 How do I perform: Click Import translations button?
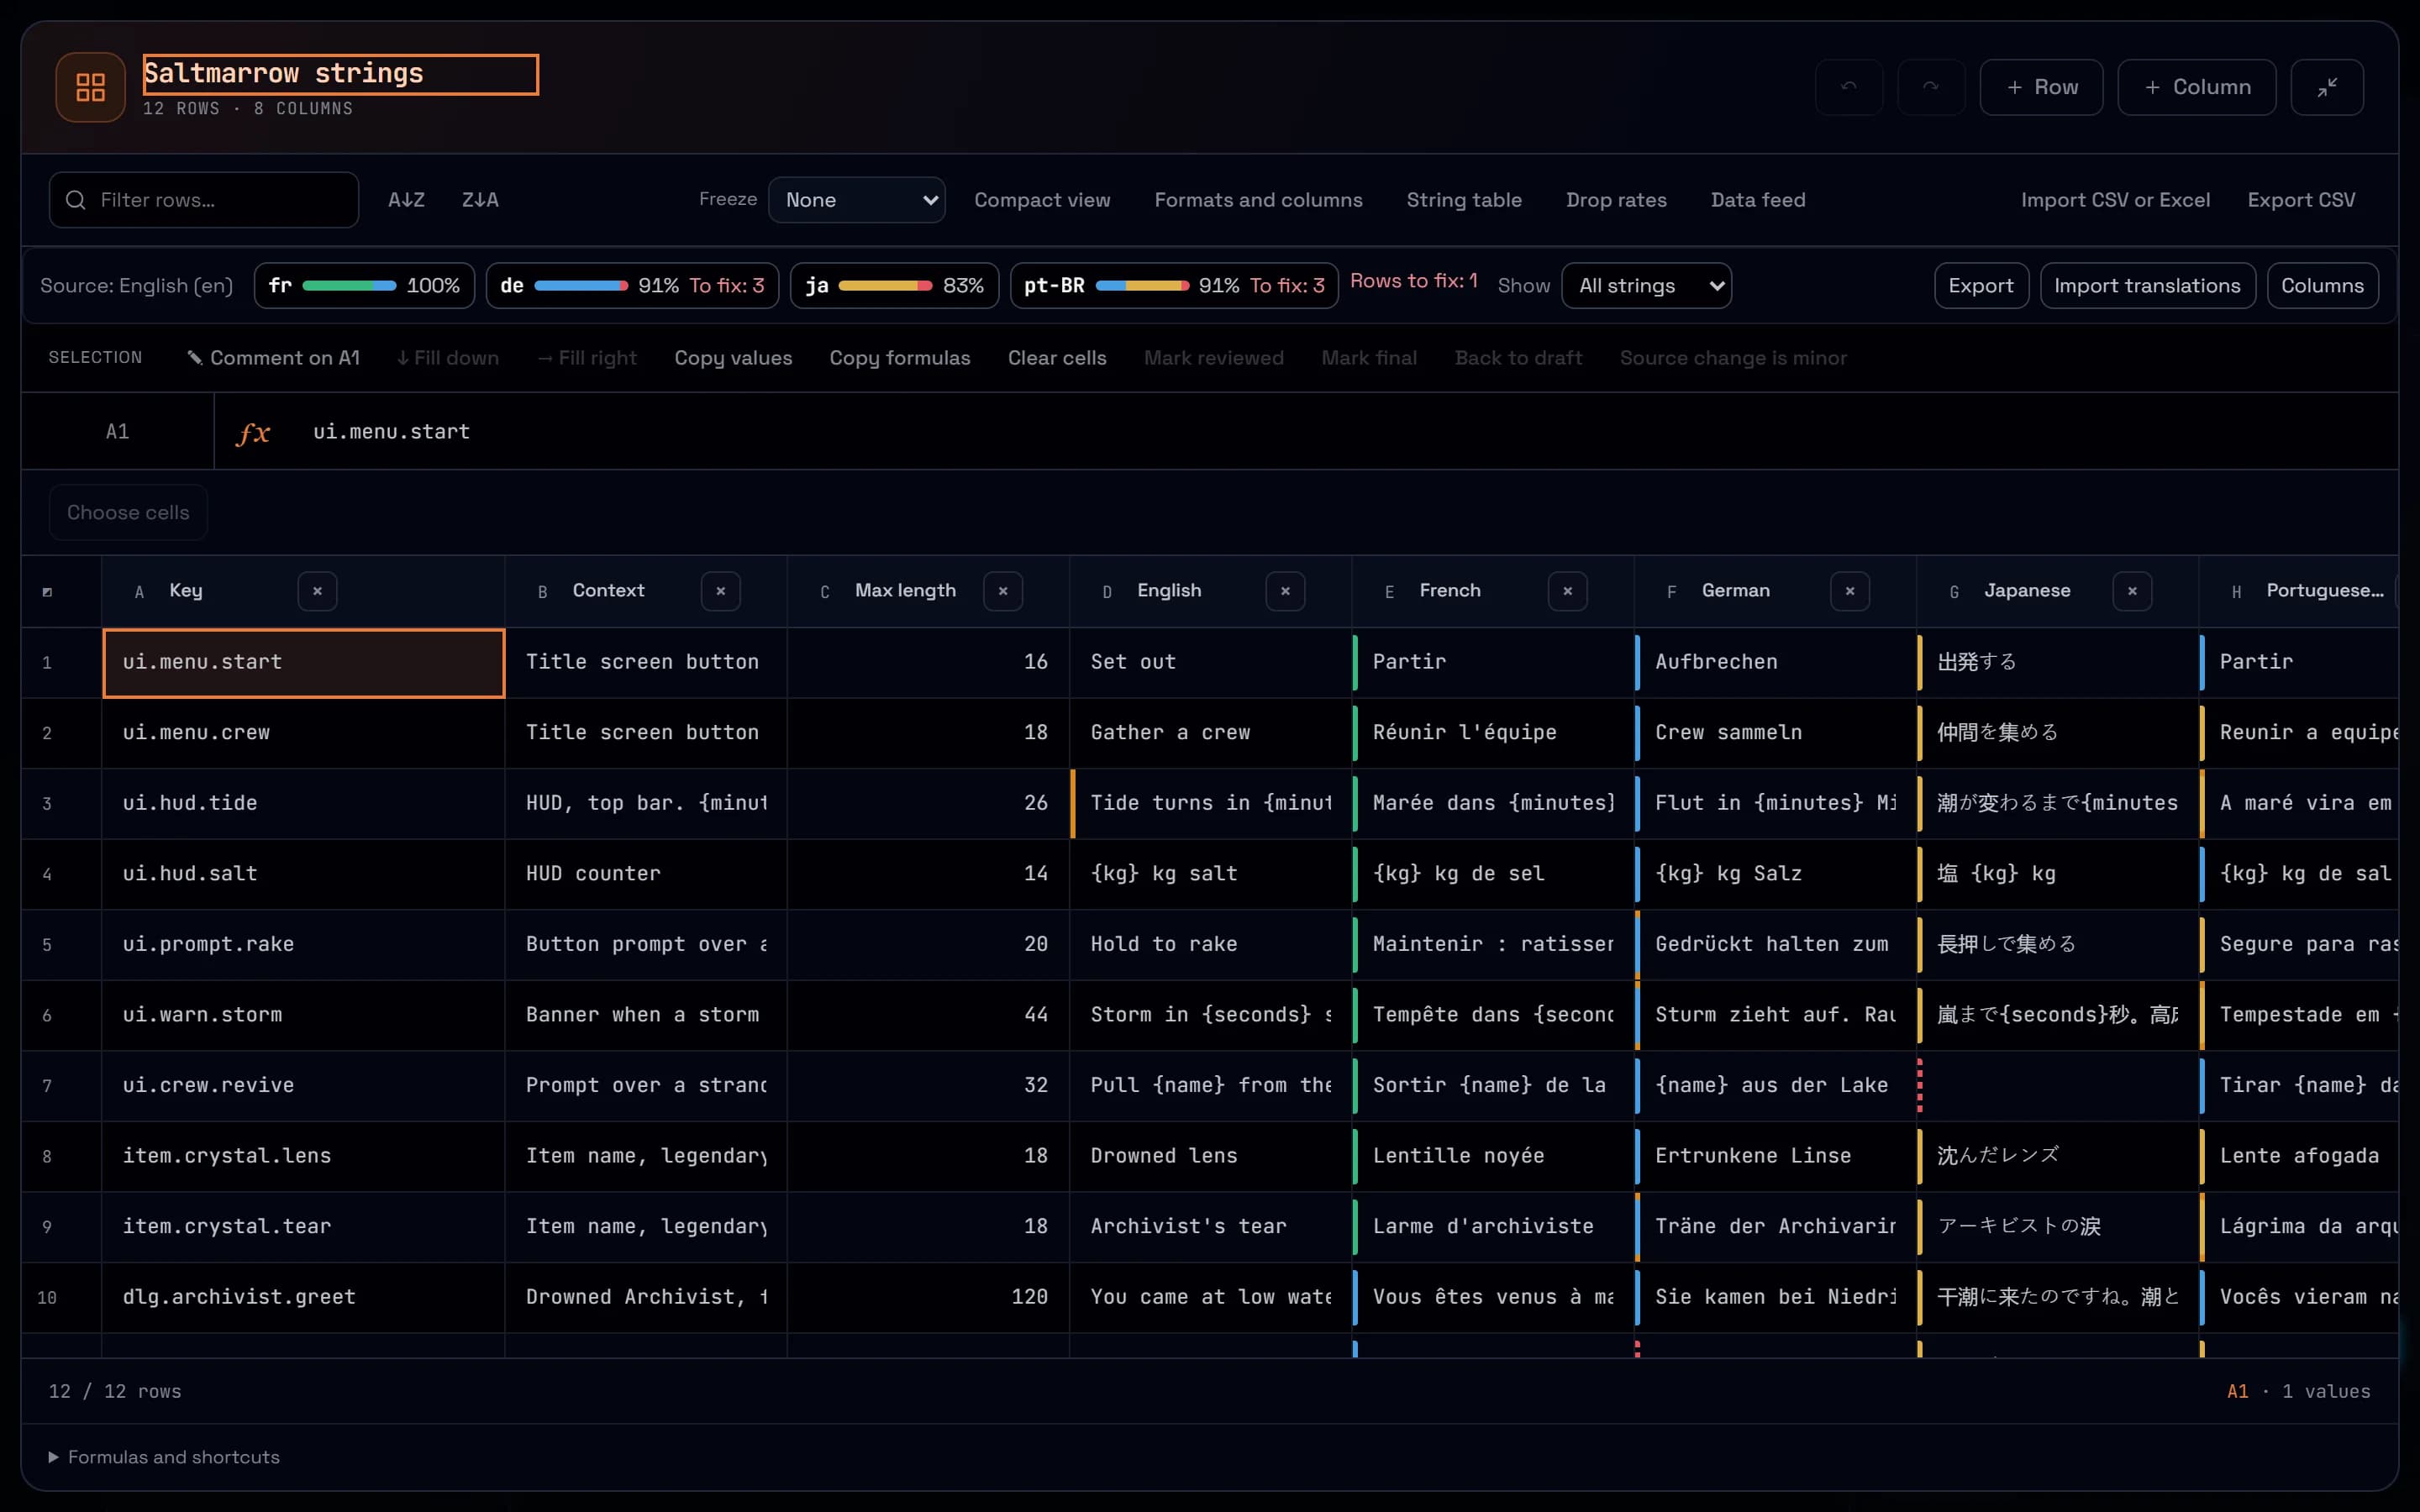[x=2147, y=286]
